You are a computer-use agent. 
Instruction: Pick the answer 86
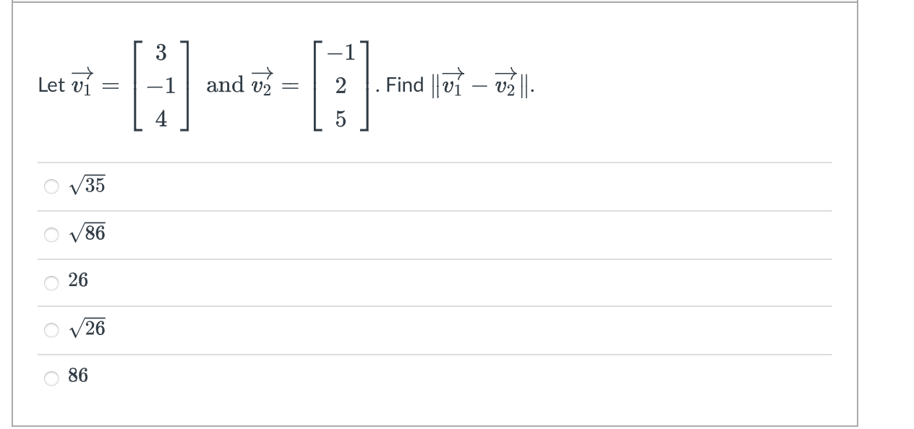point(80,375)
